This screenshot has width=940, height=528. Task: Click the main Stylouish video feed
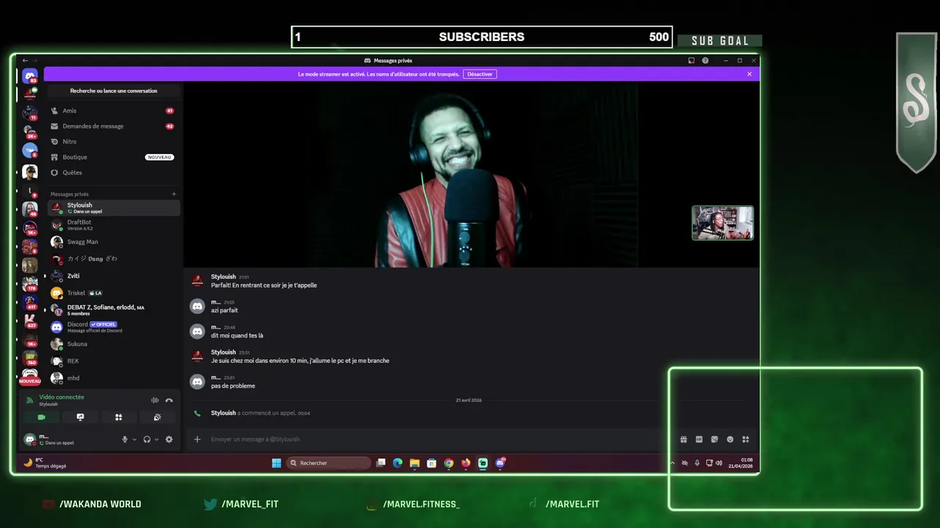tap(471, 175)
